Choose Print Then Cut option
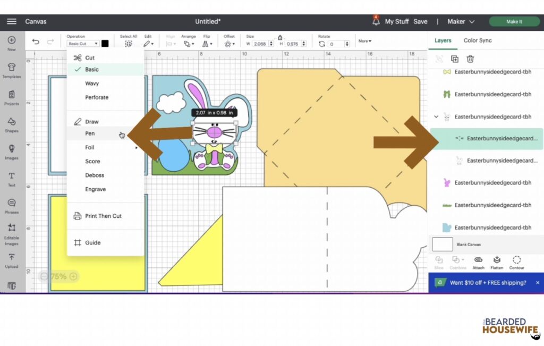This screenshot has width=544, height=346. [x=103, y=216]
